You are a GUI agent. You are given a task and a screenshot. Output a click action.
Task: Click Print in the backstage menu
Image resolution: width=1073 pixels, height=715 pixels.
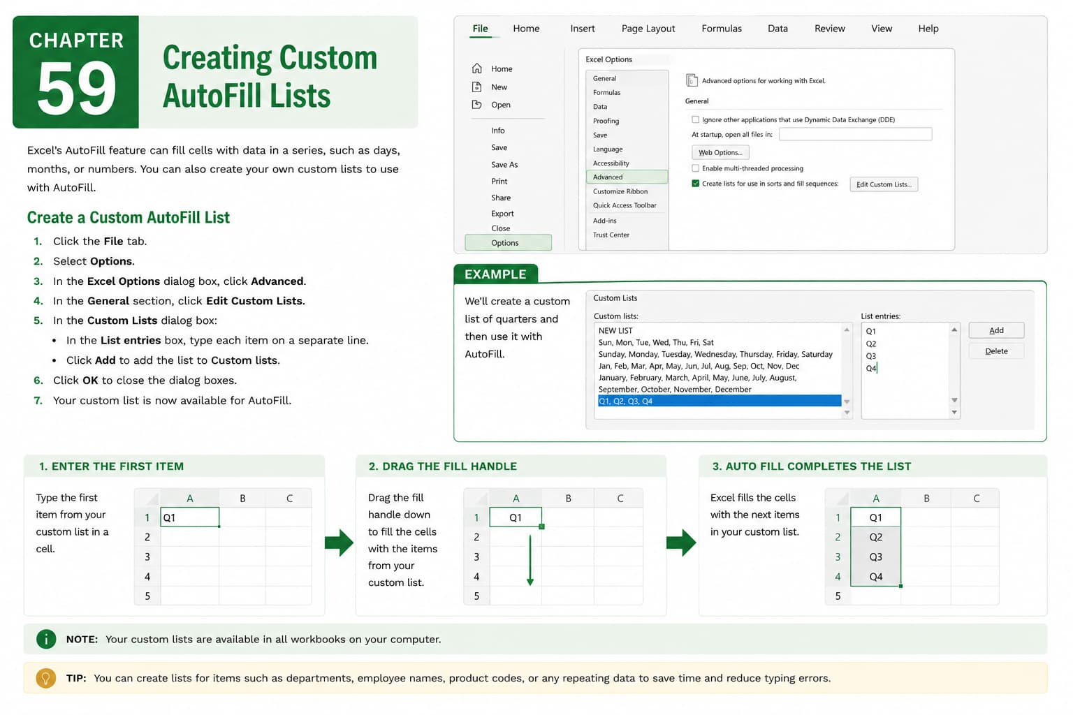499,181
